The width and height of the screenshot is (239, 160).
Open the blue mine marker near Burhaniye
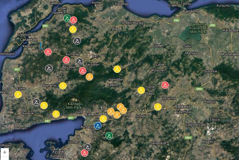[98, 125]
